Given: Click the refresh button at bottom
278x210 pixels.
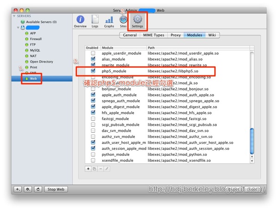Looking at the screenshot, I should pyautogui.click(x=38, y=189).
